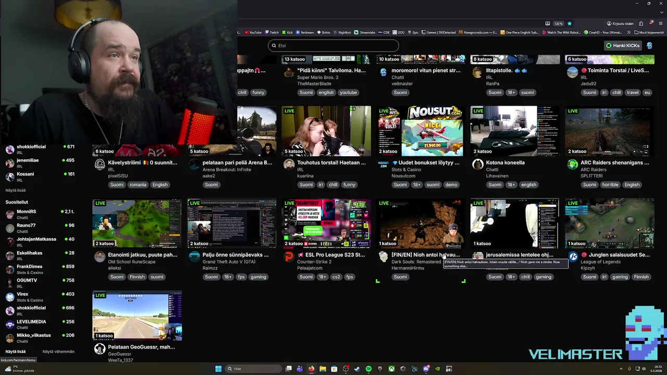
Task: Open Rauno77 channel in sidebar
Action: pos(40,228)
